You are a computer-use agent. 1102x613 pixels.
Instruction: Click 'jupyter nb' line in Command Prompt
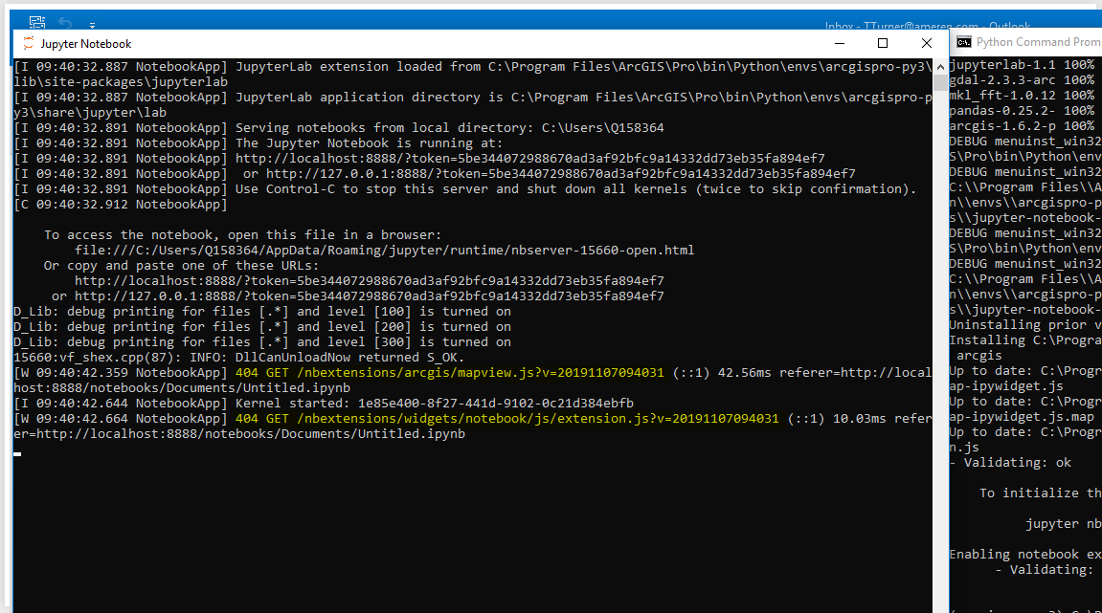tap(1064, 524)
